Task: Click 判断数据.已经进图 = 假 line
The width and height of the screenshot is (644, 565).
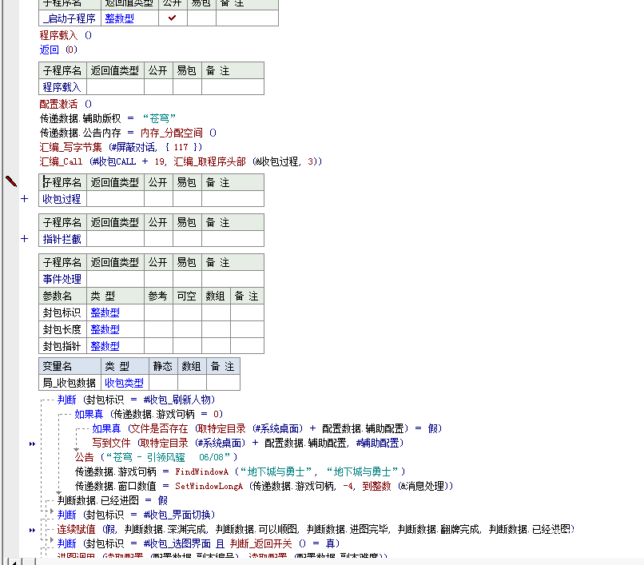Action: pyautogui.click(x=113, y=500)
